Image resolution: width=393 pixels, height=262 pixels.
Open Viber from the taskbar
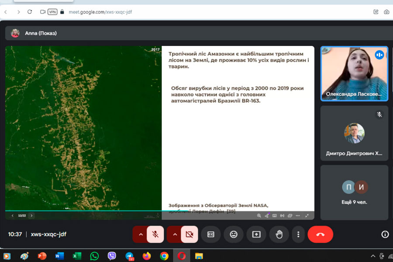(x=112, y=256)
